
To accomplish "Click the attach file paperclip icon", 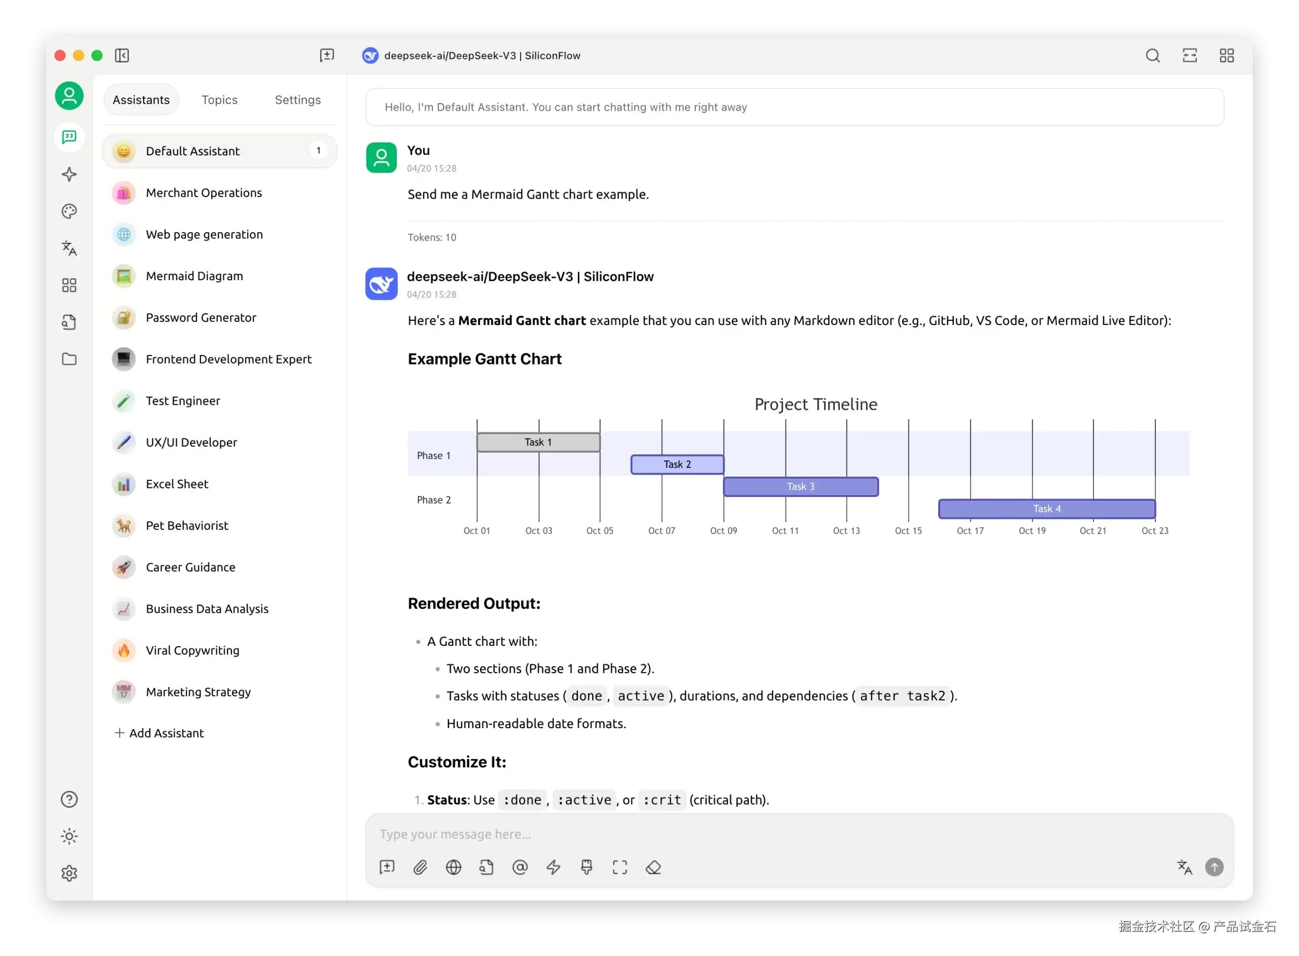I will pyautogui.click(x=421, y=867).
